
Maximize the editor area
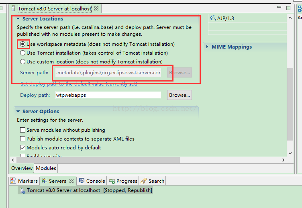[x=288, y=8]
